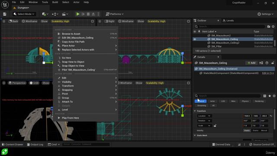The width and height of the screenshot is (277, 156).
Task: Add new folder in Outliner
Action: point(269,26)
